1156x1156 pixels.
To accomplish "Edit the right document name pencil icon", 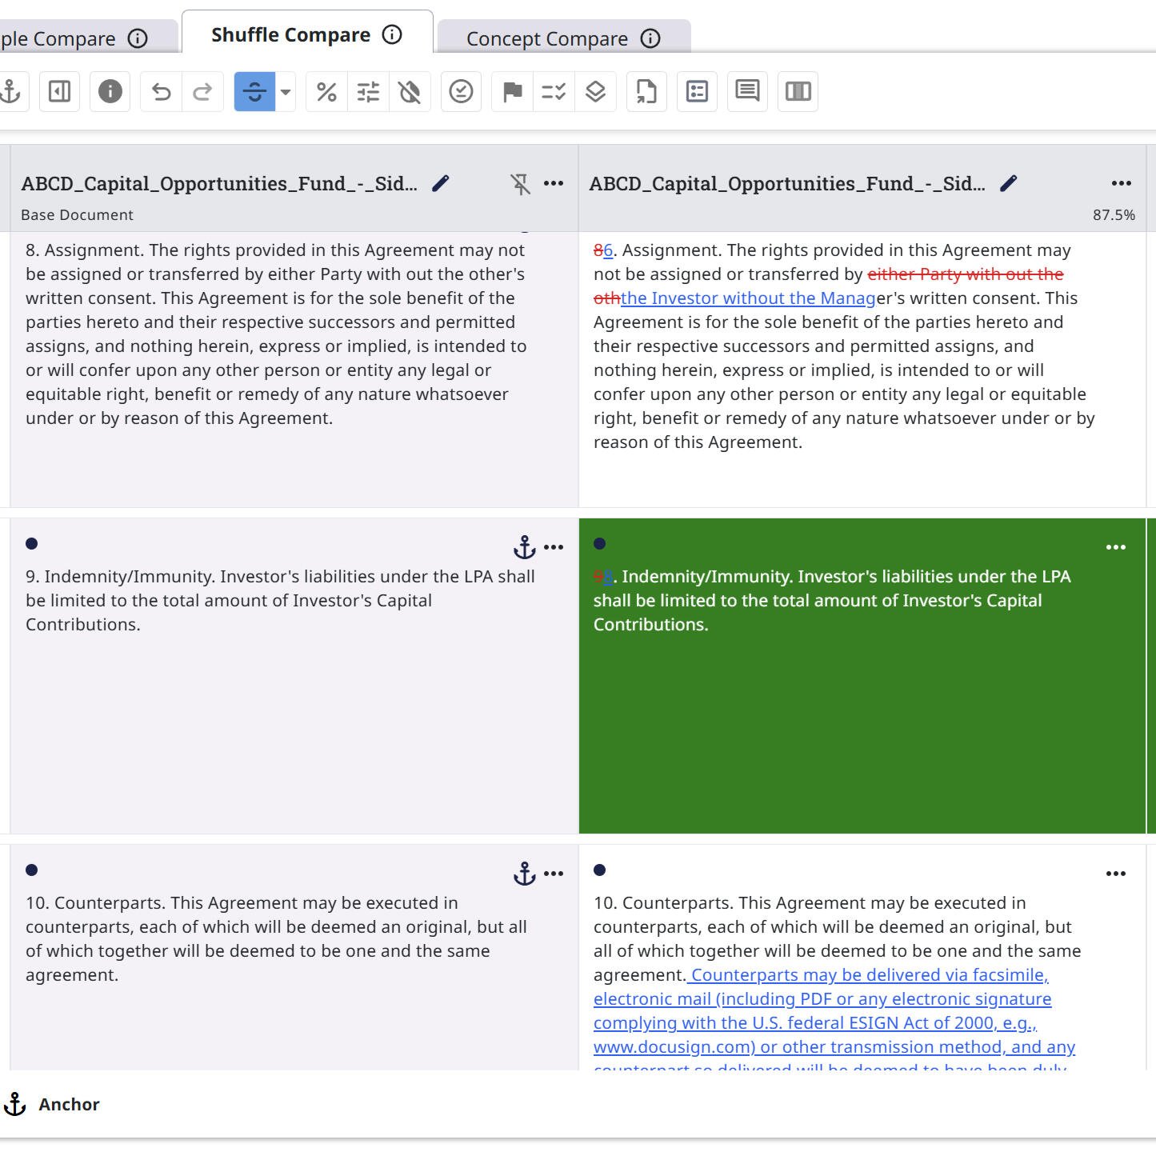I will click(x=1009, y=183).
